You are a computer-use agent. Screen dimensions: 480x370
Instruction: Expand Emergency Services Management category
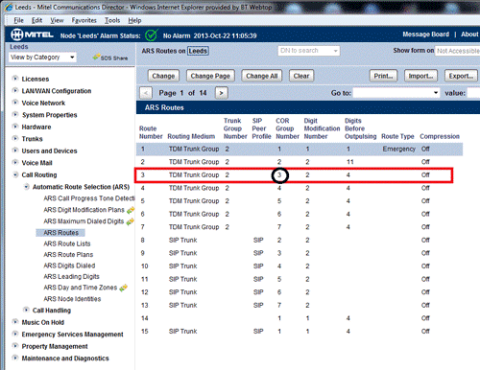tap(14, 334)
